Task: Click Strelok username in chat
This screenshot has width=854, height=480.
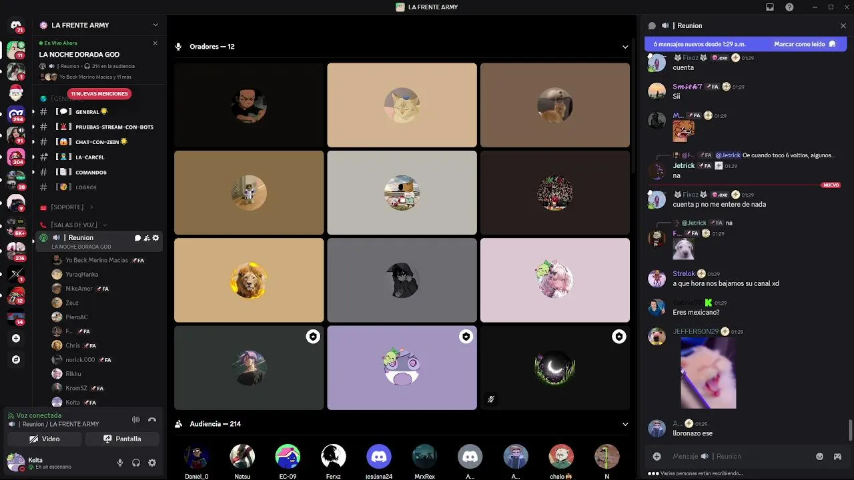Action: 684,273
